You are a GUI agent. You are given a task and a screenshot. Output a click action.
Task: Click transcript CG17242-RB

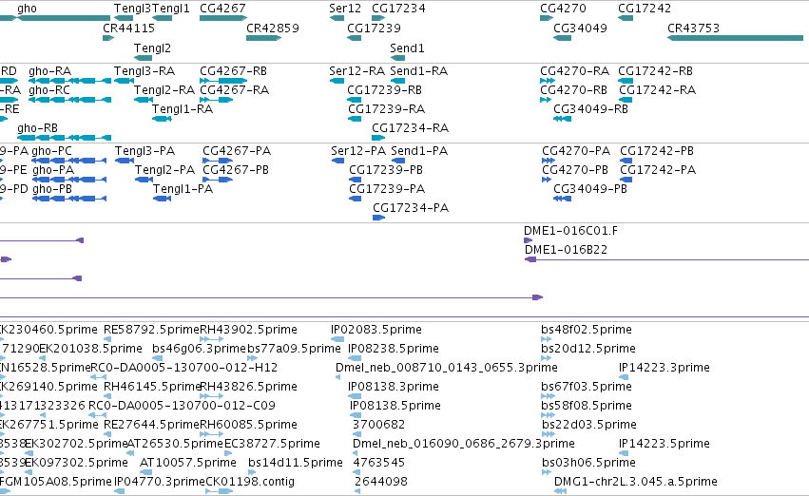pos(655,70)
